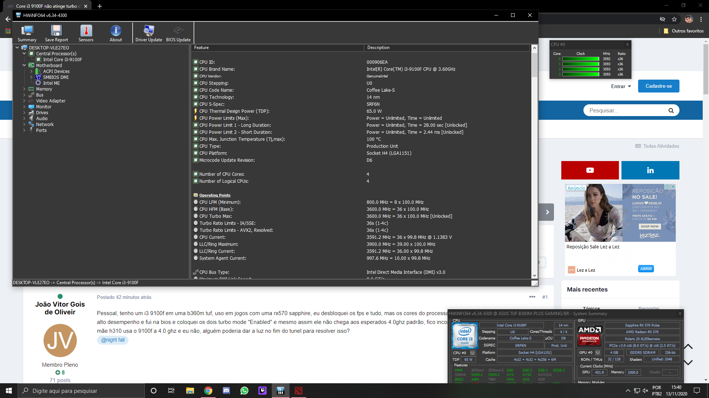Click the Windows taskbar search box

pyautogui.click(x=81, y=391)
